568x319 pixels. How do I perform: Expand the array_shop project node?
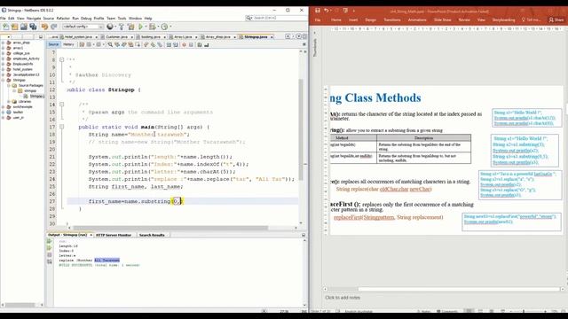click(4, 43)
